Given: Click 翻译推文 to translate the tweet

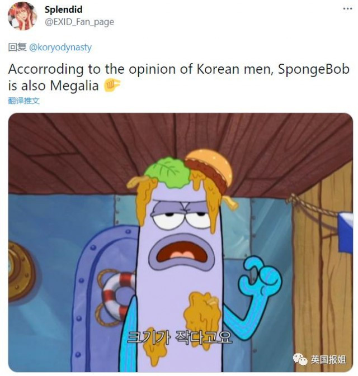Looking at the screenshot, I should coord(23,101).
